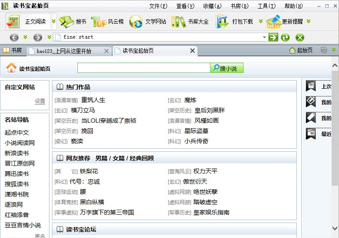Screen dimensions: 339x238
Task: Open the address bar dropdown arrow
Action: pyautogui.click(x=264, y=37)
